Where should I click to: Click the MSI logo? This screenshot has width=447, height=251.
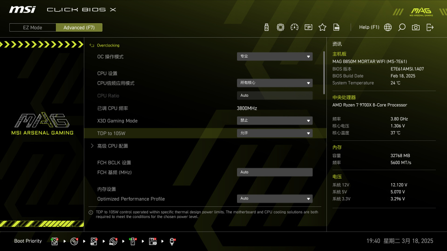(x=22, y=10)
